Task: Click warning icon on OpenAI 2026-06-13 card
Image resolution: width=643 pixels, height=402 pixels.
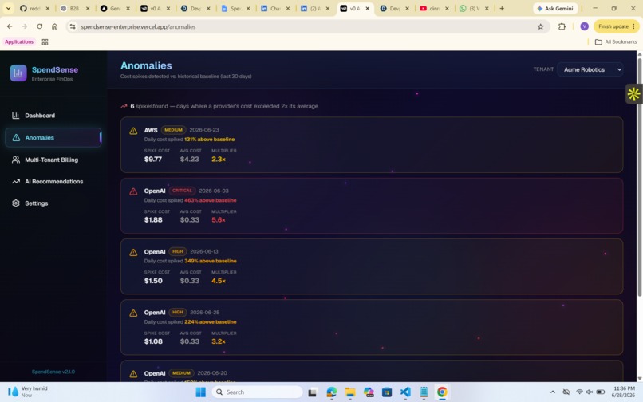Action: point(133,252)
